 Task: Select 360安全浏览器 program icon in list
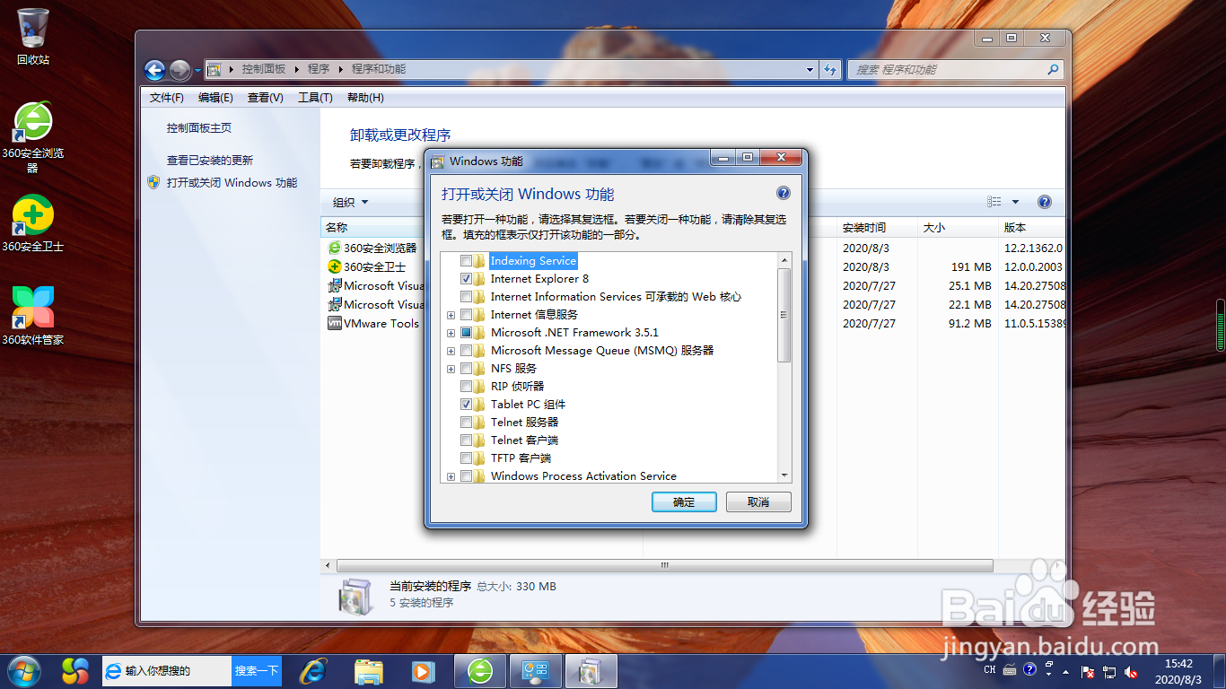pos(335,248)
